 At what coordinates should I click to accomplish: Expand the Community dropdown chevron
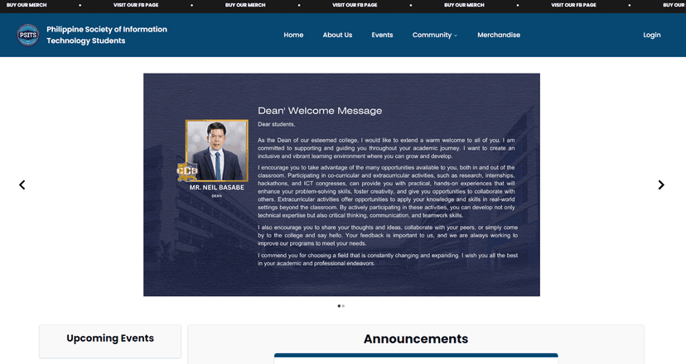(x=456, y=36)
